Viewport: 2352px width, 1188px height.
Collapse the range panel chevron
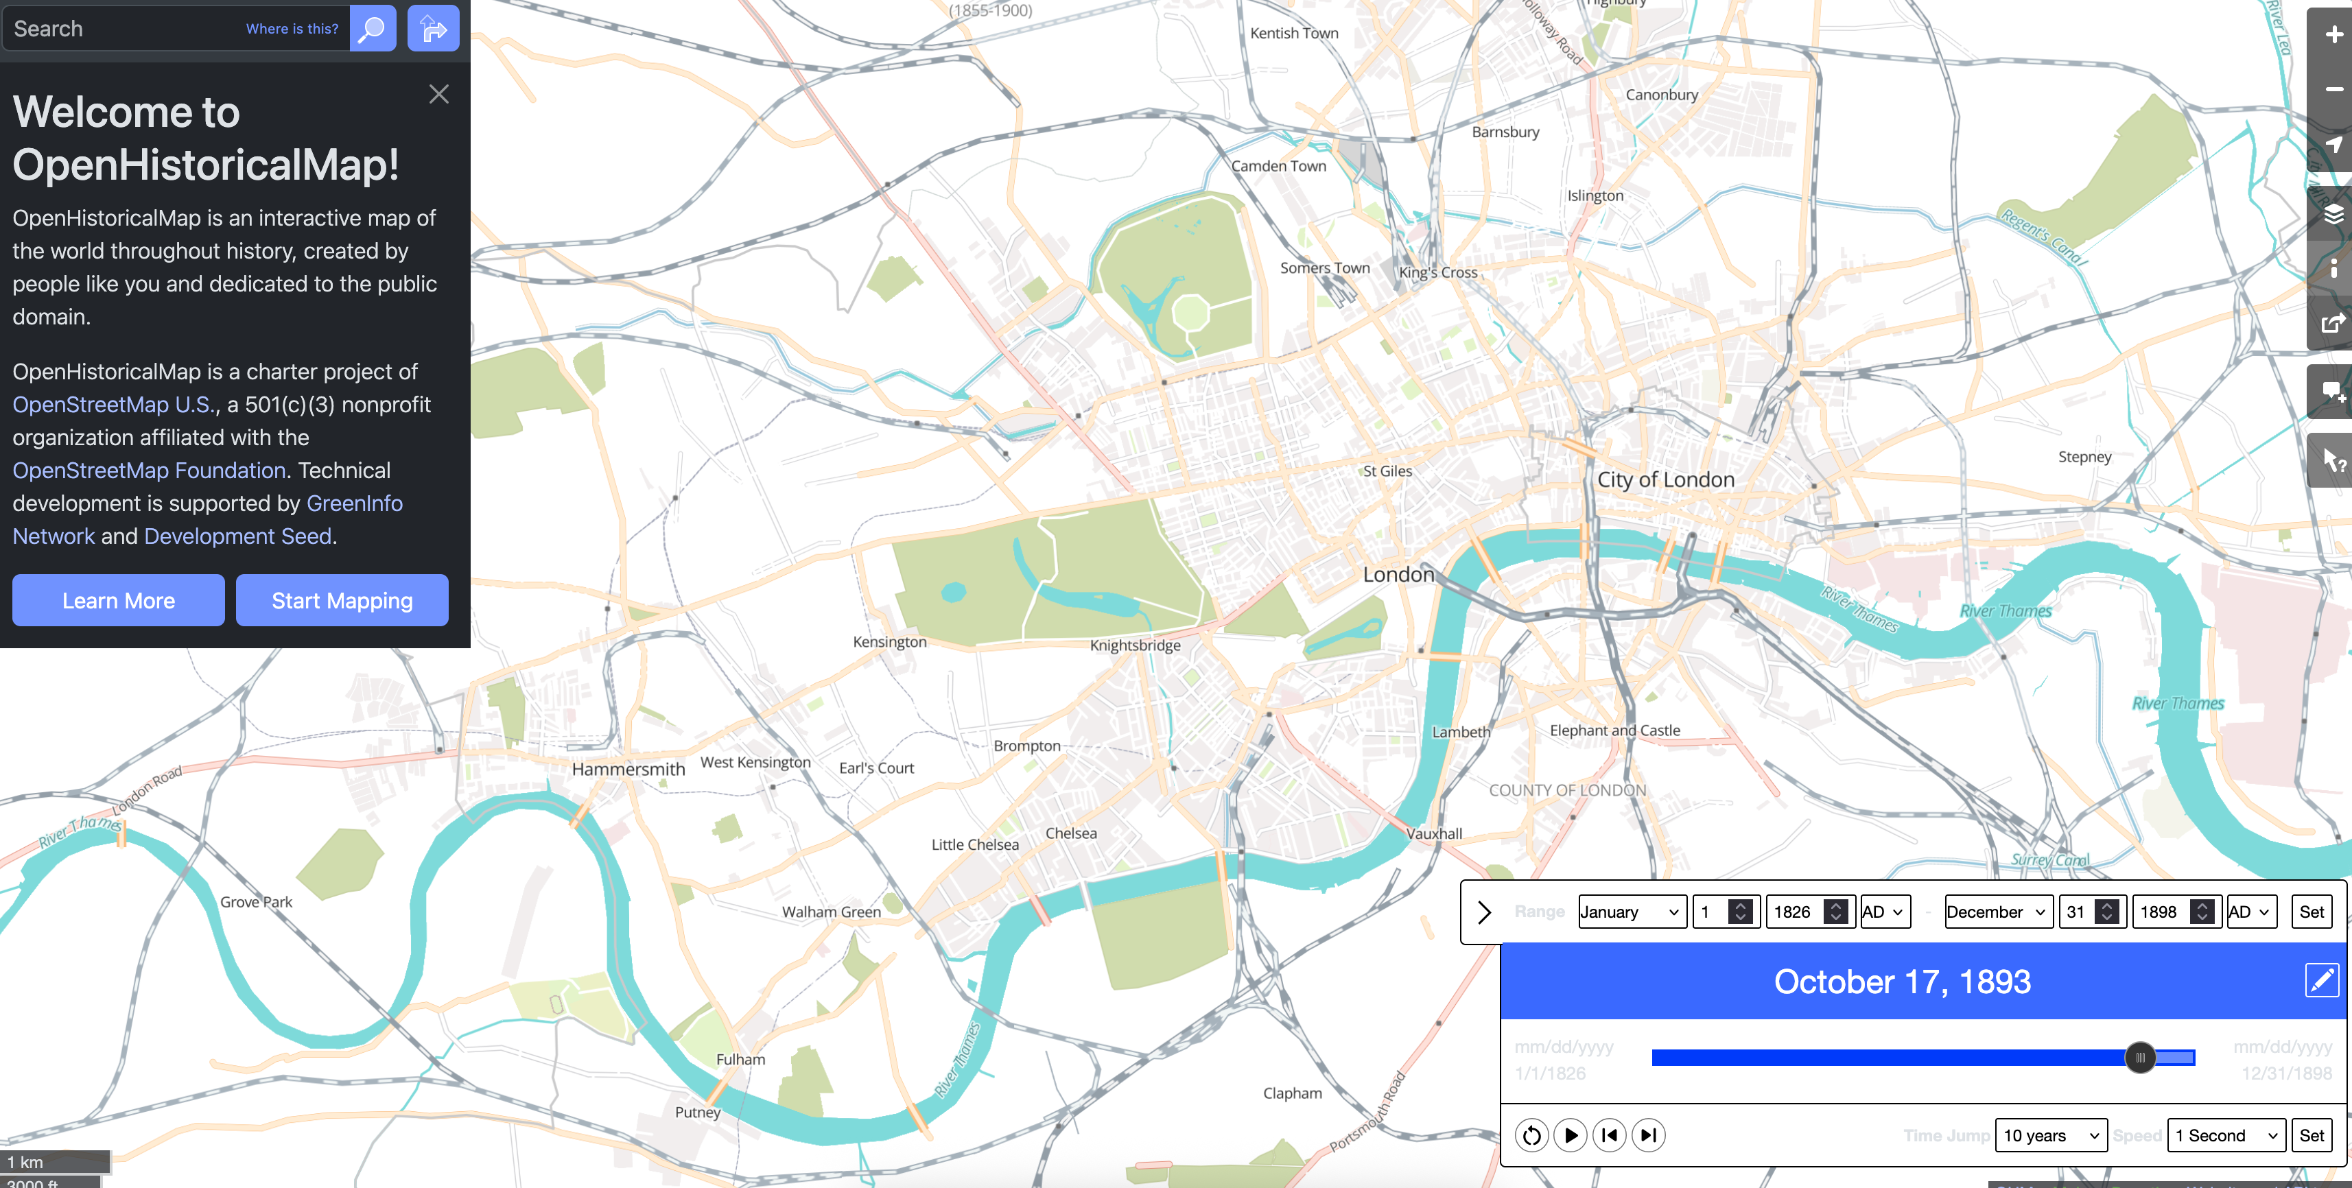pos(1485,912)
